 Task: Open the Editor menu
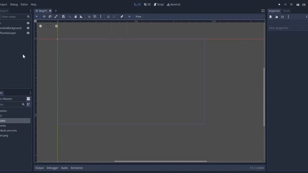[24, 4]
